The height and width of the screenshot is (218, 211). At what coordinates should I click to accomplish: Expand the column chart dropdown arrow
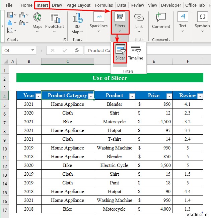pyautogui.click(x=15, y=23)
